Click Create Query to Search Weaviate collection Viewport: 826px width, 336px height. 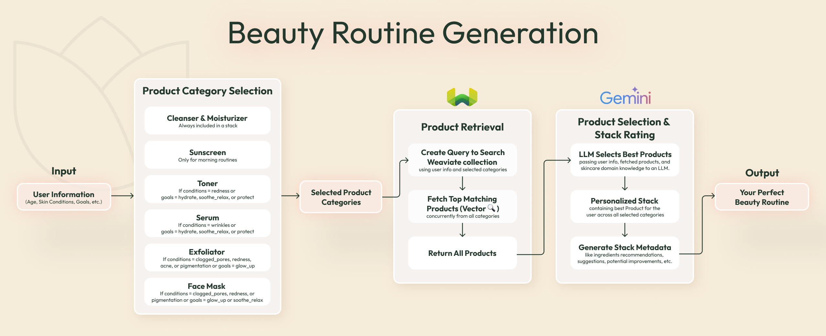[462, 160]
